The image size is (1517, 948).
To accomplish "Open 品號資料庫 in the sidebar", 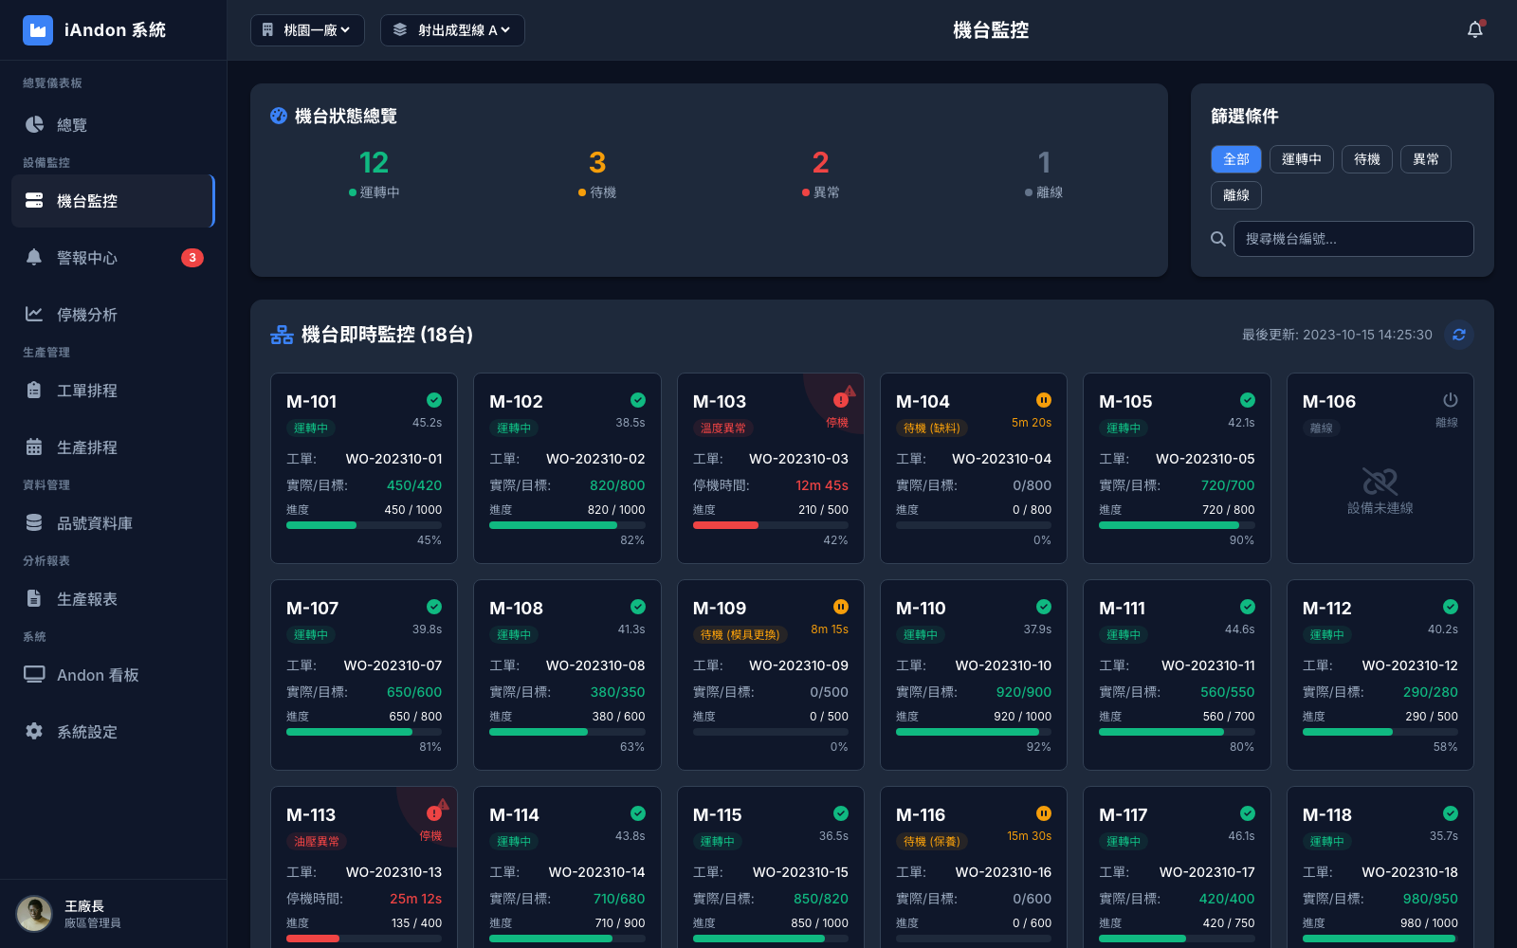I will [114, 522].
